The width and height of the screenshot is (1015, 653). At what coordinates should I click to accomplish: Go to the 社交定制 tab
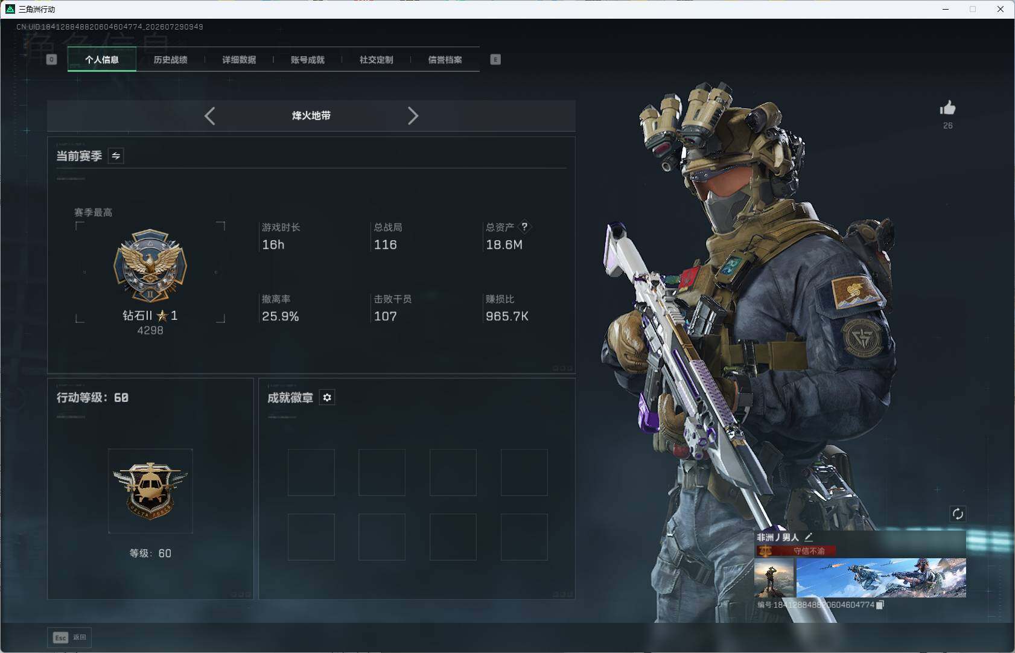[x=376, y=59]
